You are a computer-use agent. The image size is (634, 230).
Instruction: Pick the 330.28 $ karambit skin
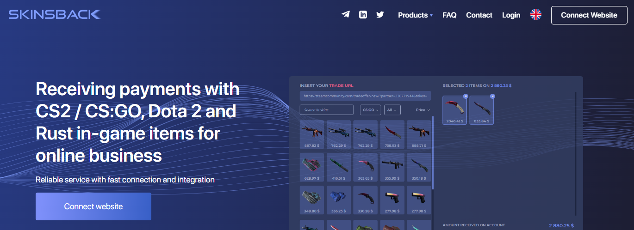click(366, 199)
